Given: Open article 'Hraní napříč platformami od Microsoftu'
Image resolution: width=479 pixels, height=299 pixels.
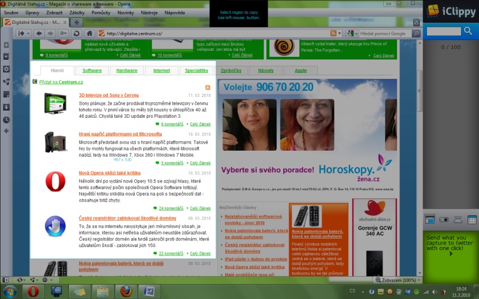Looking at the screenshot, I should (120, 134).
